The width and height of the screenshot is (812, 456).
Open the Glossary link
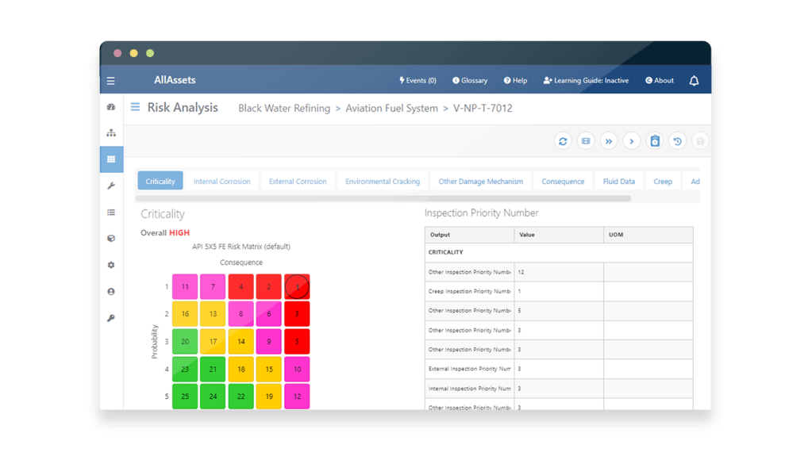pyautogui.click(x=470, y=81)
